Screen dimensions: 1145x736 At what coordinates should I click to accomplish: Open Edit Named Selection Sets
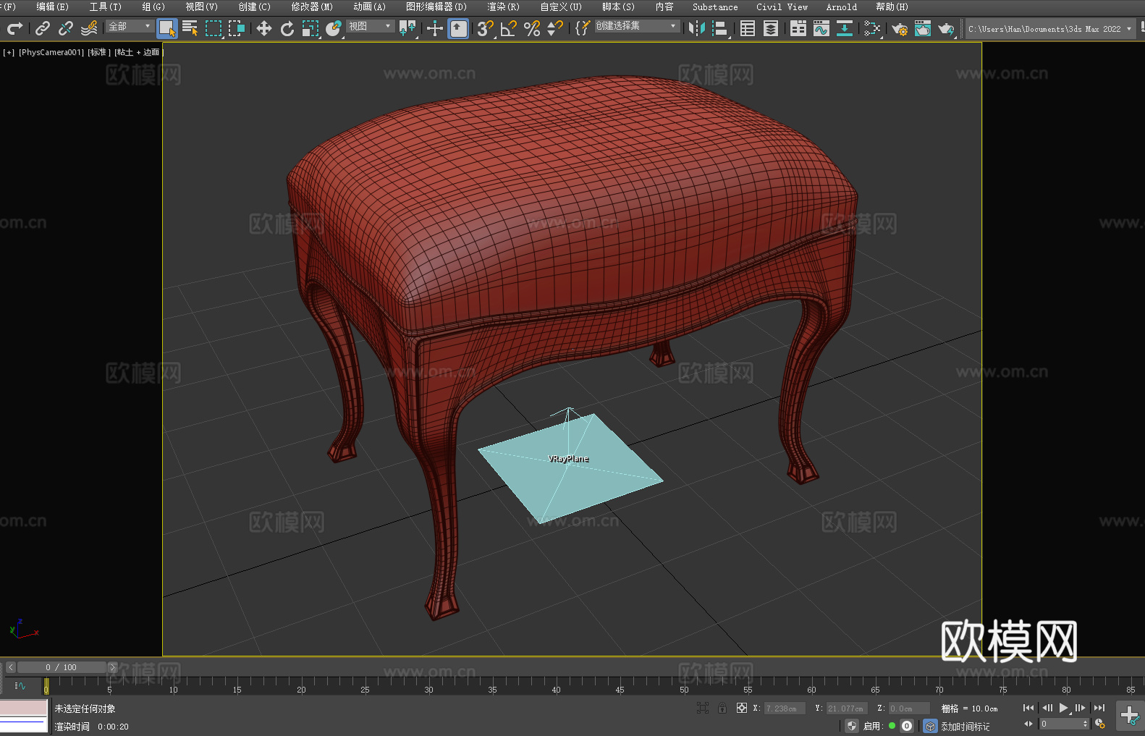coord(583,28)
